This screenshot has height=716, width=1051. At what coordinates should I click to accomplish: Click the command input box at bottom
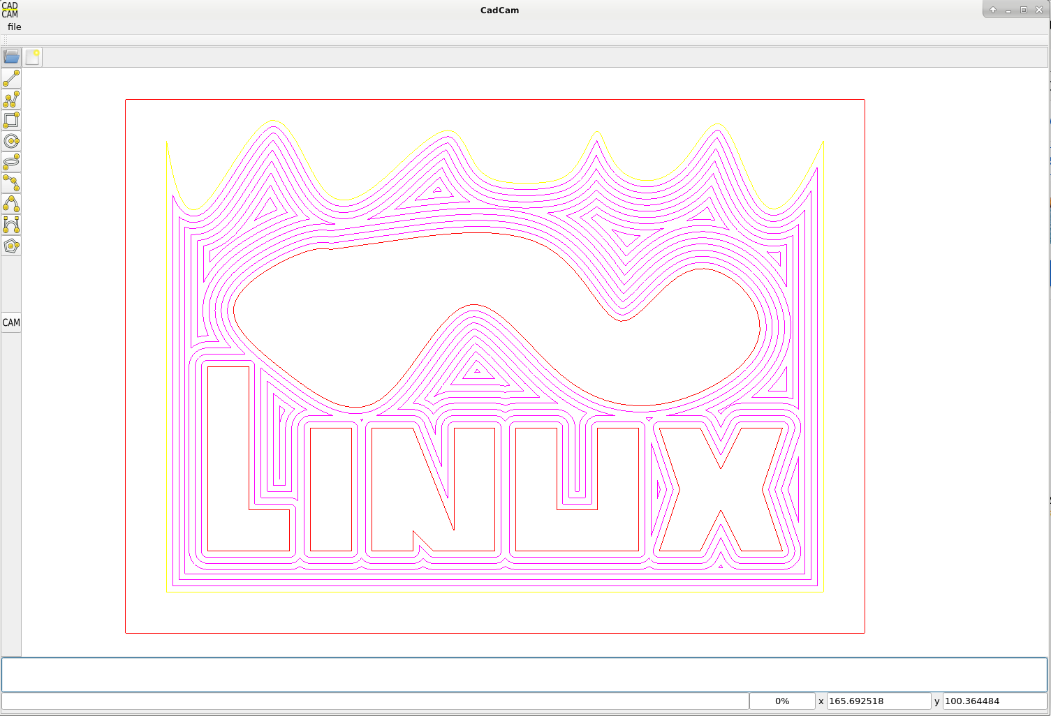(x=524, y=674)
